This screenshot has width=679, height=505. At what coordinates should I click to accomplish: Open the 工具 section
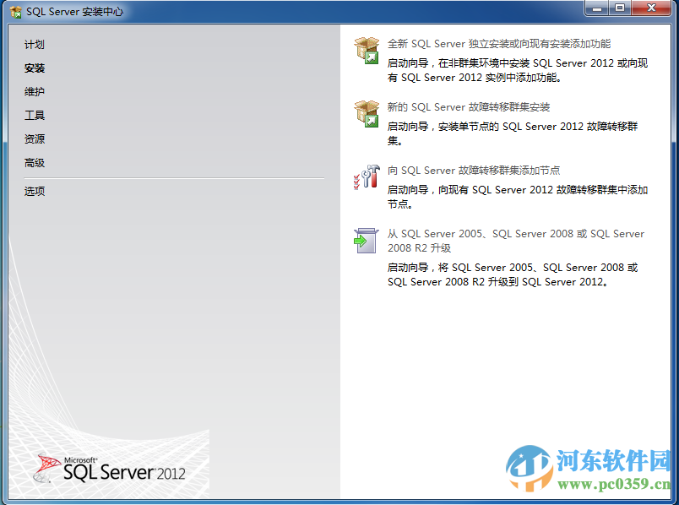[x=34, y=116]
